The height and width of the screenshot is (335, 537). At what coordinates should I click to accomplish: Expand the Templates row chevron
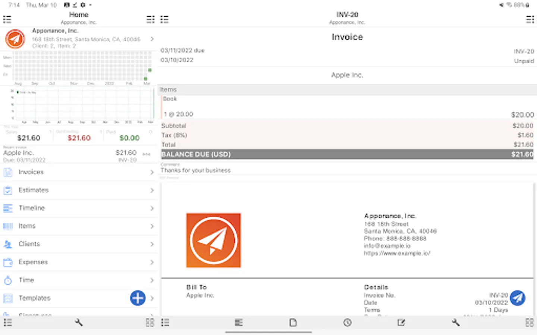[152, 298]
